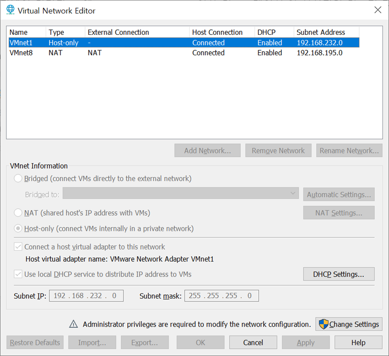Click the External Connection column header
389x356 pixels.
[137, 32]
